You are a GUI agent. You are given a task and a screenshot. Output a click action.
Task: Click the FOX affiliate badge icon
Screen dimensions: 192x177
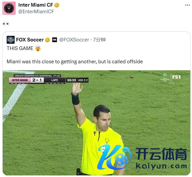(55, 40)
